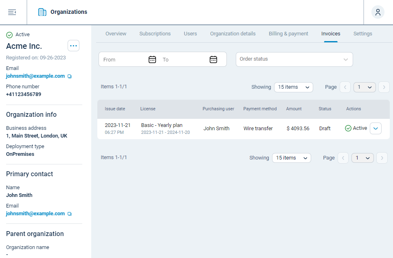Switch to the Billing & payment tab
Image resolution: width=393 pixels, height=258 pixels.
[x=288, y=33]
